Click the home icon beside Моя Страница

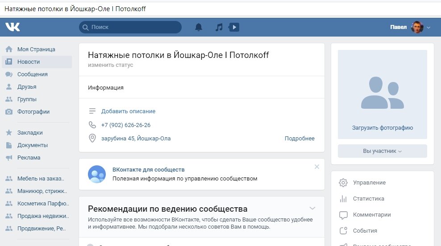coord(9,49)
